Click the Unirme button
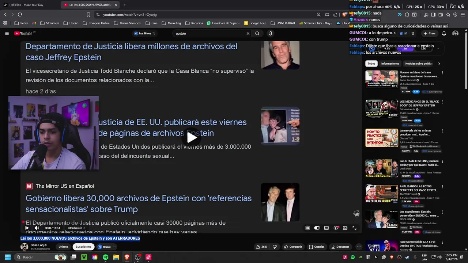The image size is (468, 263). [x=63, y=247]
